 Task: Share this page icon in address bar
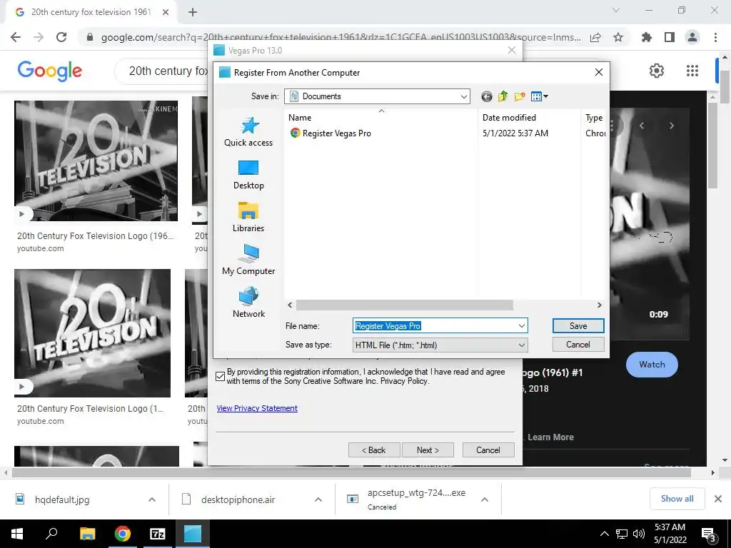[595, 37]
